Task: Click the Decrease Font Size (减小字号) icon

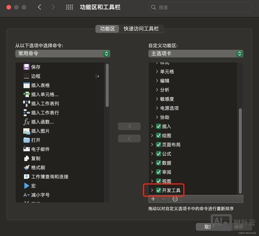Action: [x=26, y=195]
